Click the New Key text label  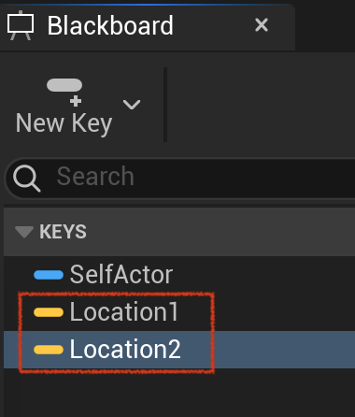click(x=64, y=123)
